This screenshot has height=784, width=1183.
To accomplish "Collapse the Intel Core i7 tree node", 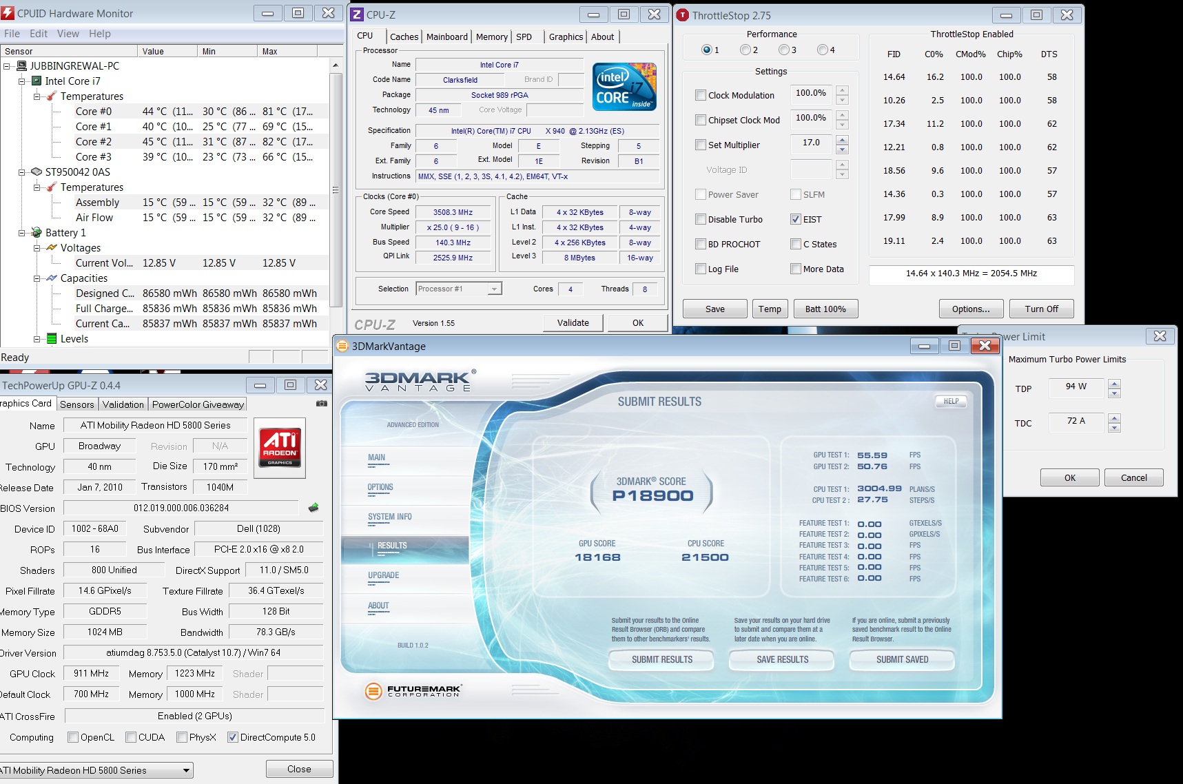I will pos(22,81).
